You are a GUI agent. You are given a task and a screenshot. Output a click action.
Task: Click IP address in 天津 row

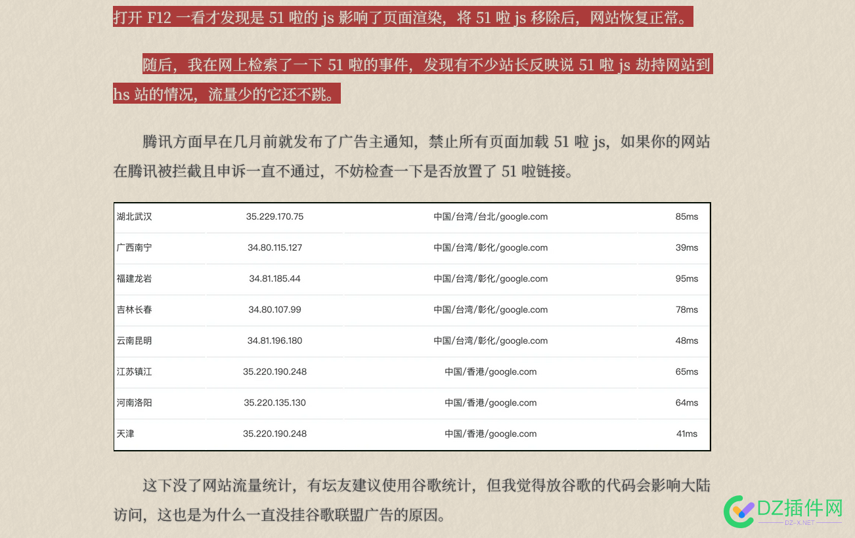pos(274,433)
